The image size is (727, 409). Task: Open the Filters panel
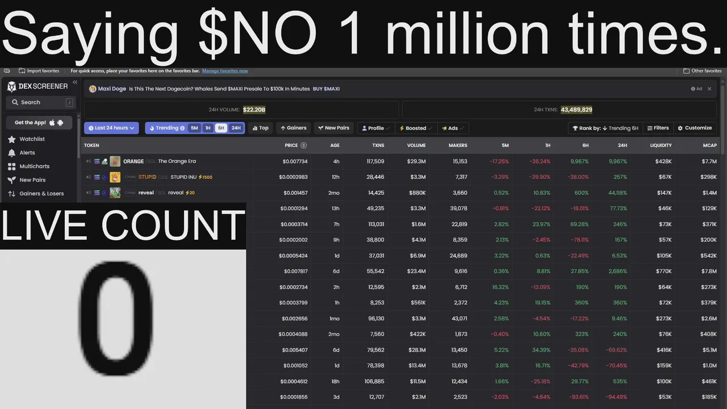click(658, 128)
